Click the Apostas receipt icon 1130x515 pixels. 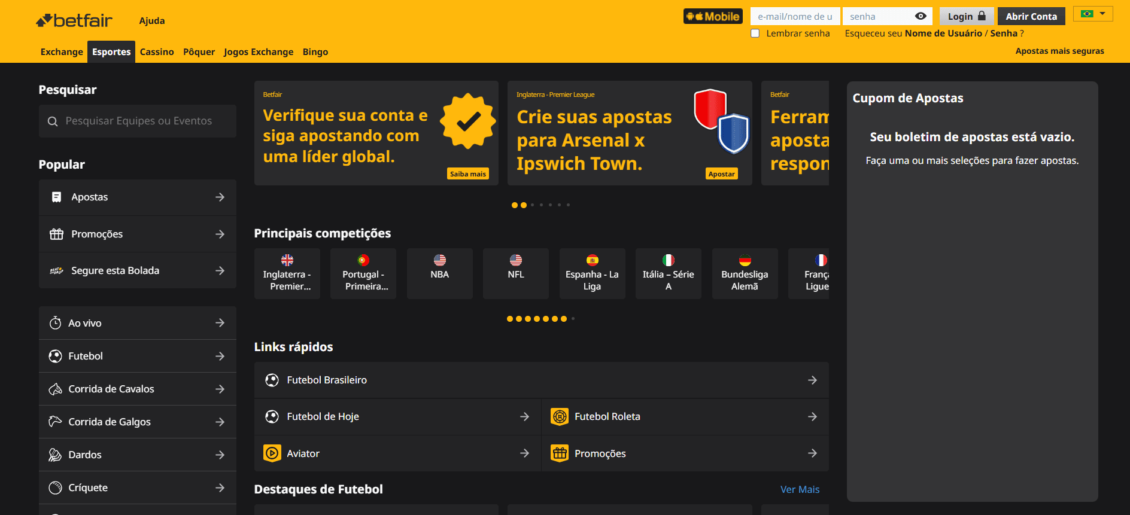(56, 197)
